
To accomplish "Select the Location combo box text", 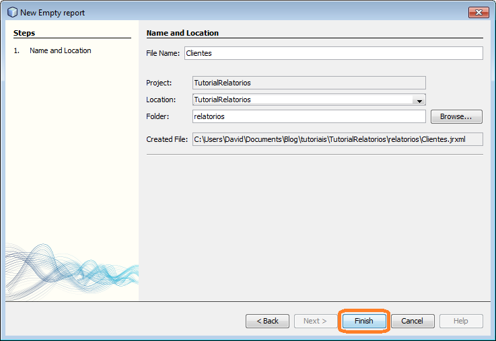I will click(302, 100).
